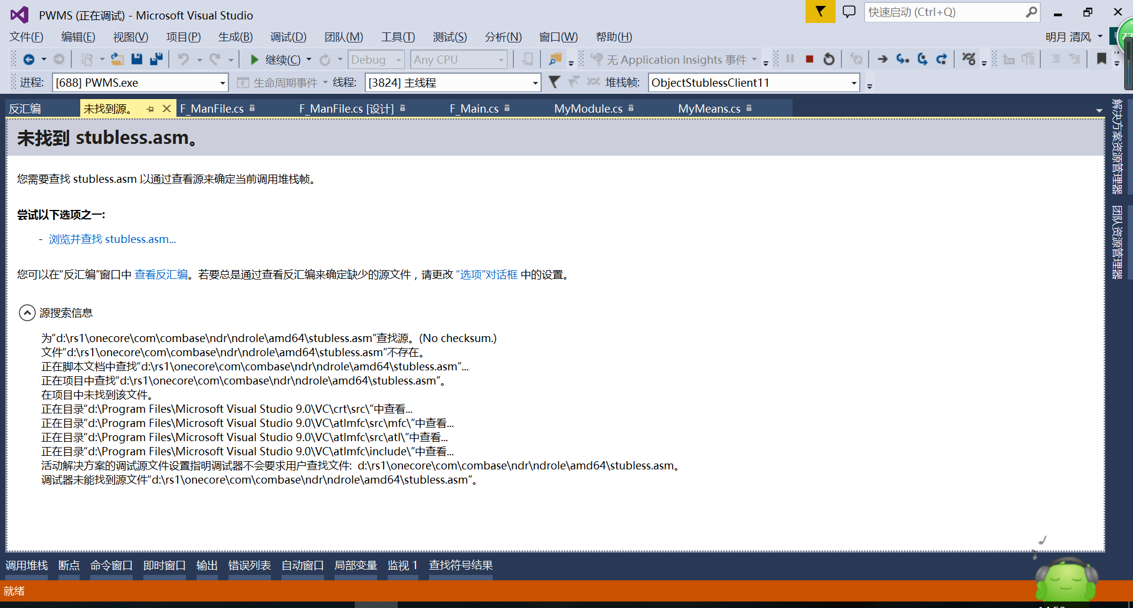Click the green Continue play icon

tap(254, 60)
